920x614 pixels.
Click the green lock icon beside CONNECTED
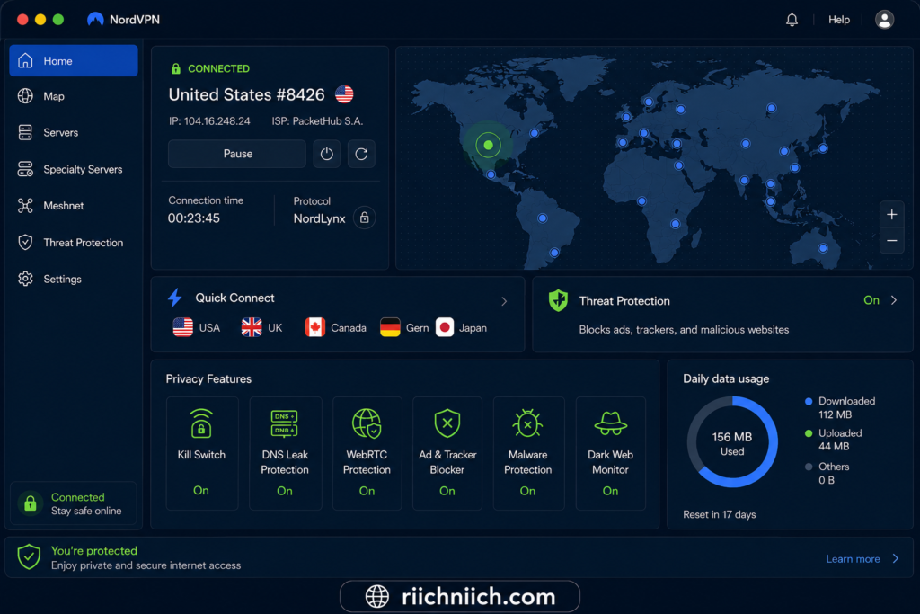click(x=175, y=68)
